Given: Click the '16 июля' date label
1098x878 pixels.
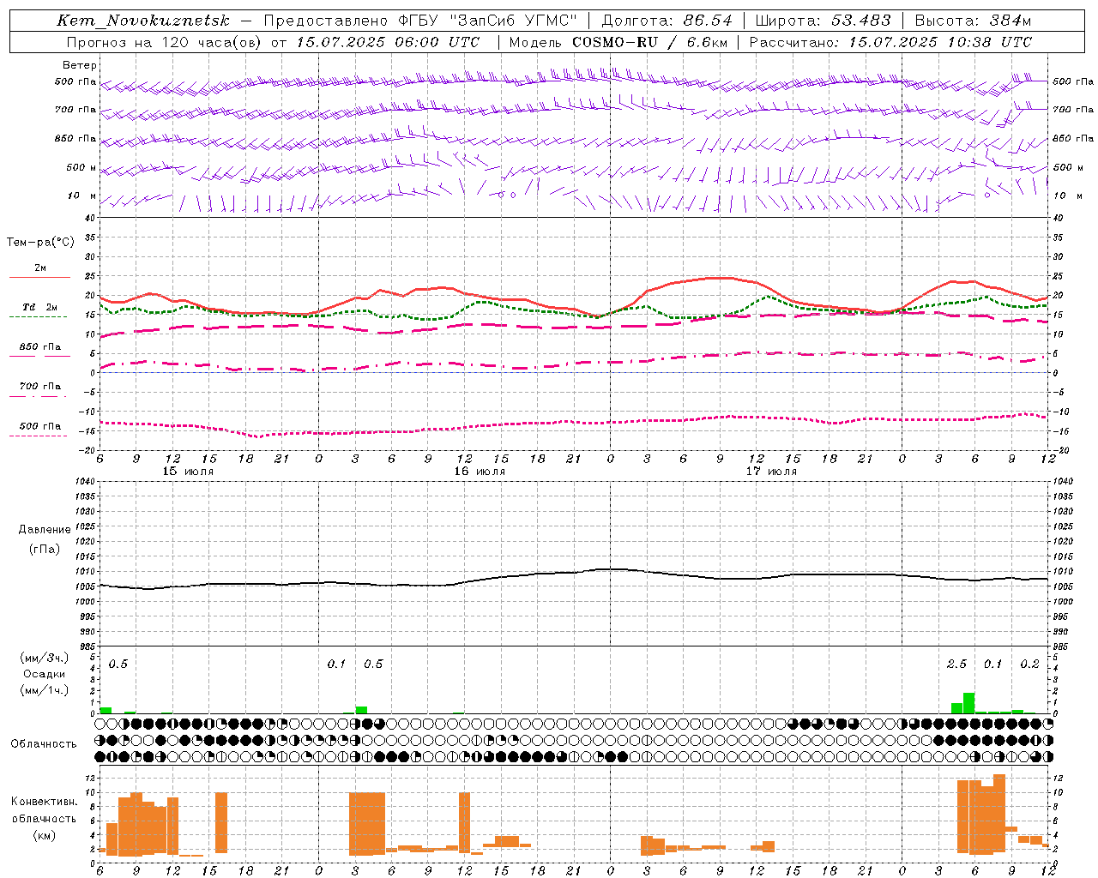Looking at the screenshot, I should pos(480,472).
